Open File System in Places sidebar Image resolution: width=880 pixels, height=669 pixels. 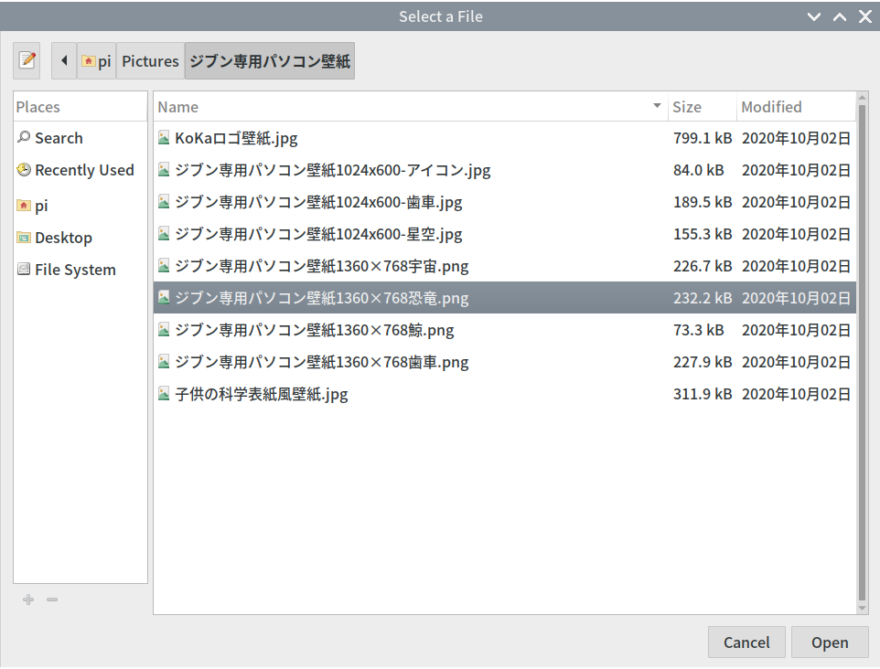pos(75,270)
